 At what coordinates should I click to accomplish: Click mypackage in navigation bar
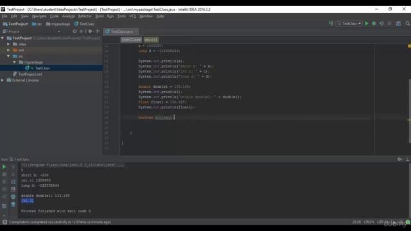click(x=58, y=24)
